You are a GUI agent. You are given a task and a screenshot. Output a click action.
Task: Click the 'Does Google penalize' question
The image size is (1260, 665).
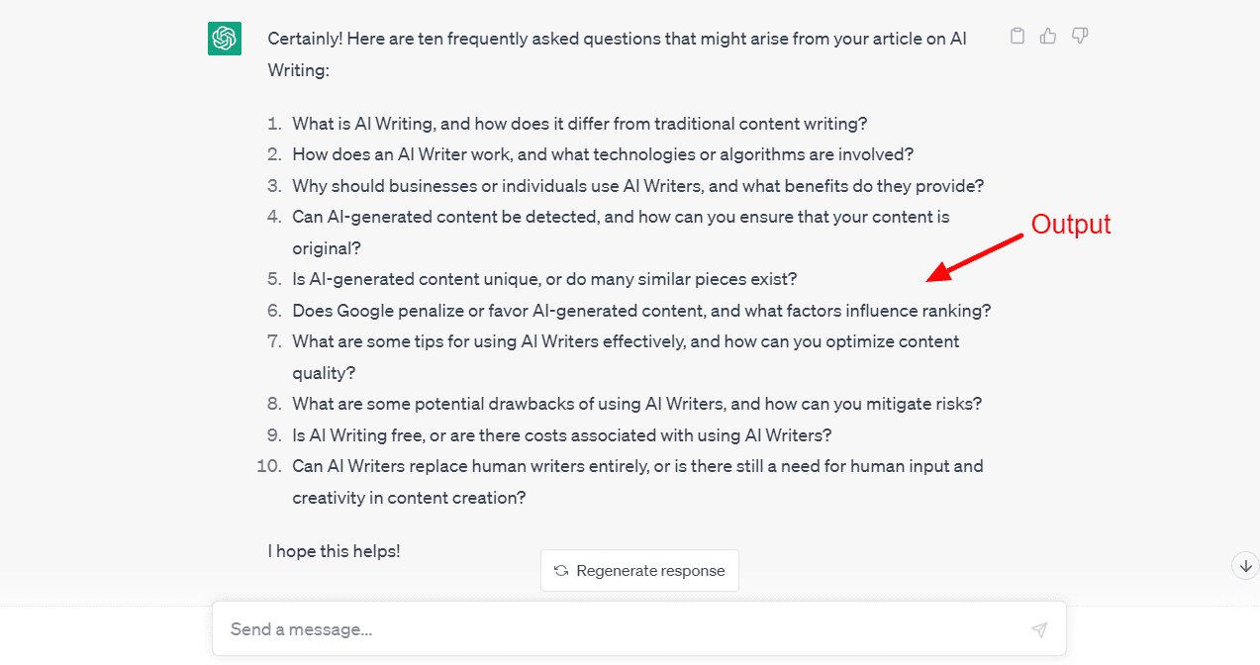click(641, 311)
